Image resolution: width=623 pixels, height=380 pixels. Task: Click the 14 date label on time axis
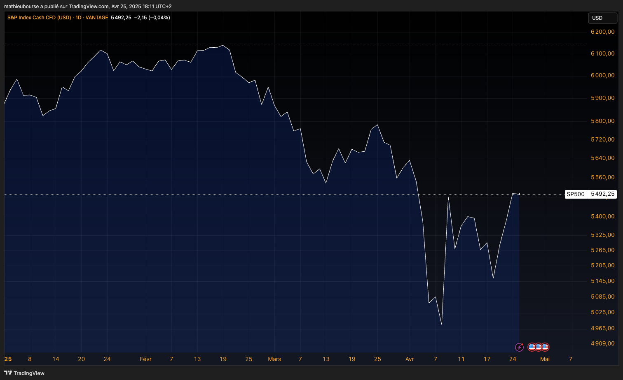click(x=56, y=359)
